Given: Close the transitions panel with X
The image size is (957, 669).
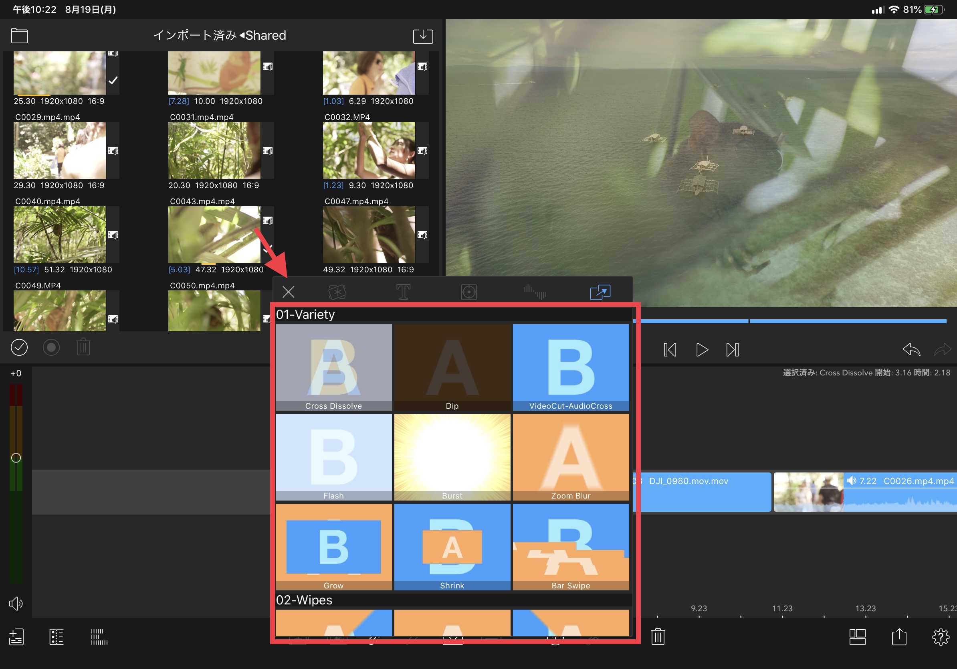Looking at the screenshot, I should [x=288, y=292].
